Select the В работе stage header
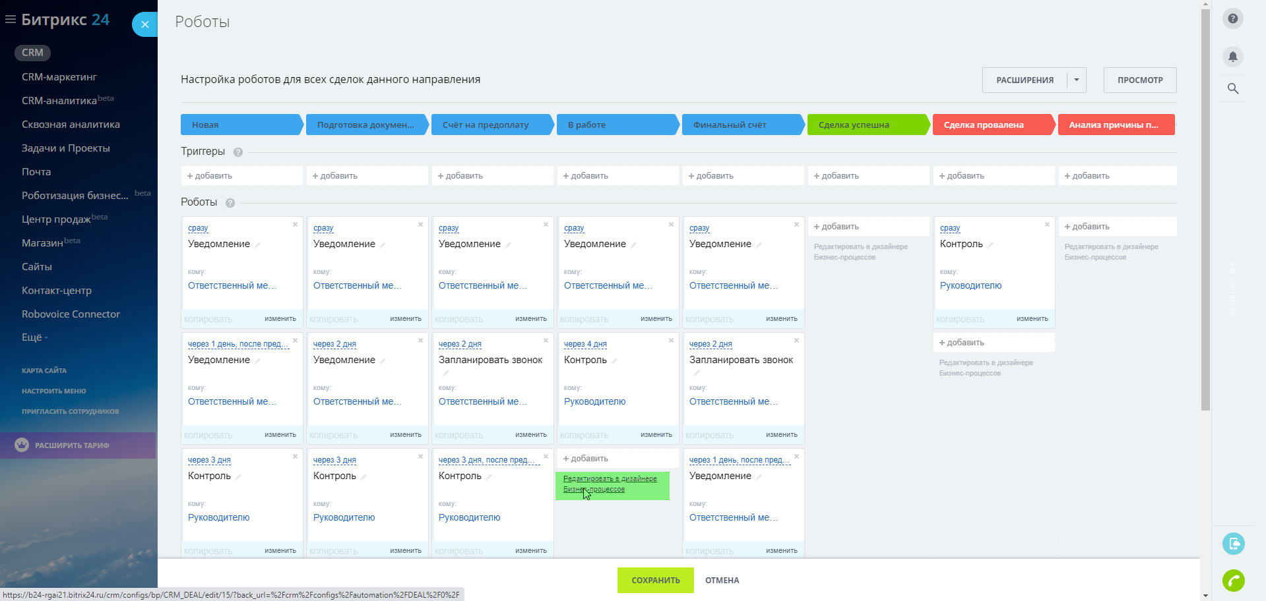 click(x=617, y=125)
